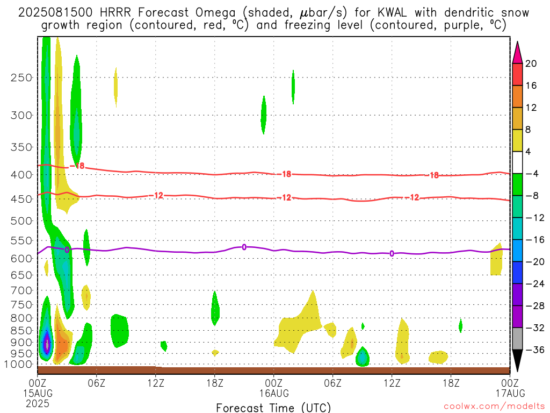Click the gray -36-to--32 colorbar segment
This screenshot has height=413, width=550.
click(517, 339)
